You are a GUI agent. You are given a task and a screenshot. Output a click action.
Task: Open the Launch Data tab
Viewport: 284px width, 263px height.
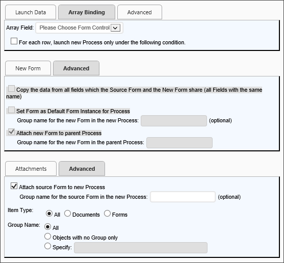pos(31,12)
